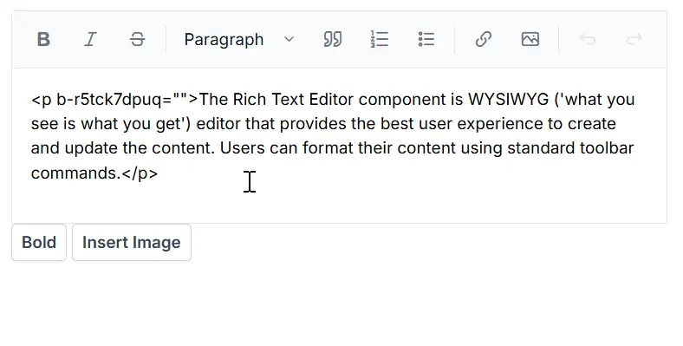Click the Bold button below the editor
The image size is (683, 346).
(39, 242)
